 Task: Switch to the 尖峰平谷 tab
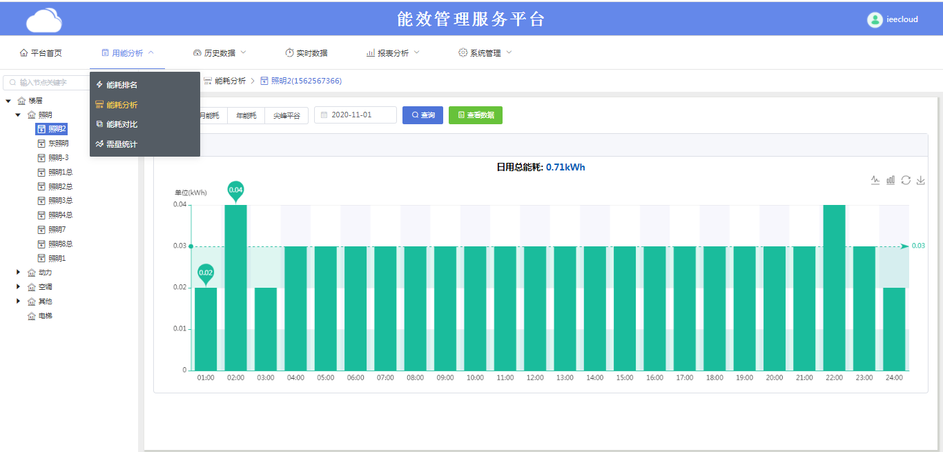point(286,115)
